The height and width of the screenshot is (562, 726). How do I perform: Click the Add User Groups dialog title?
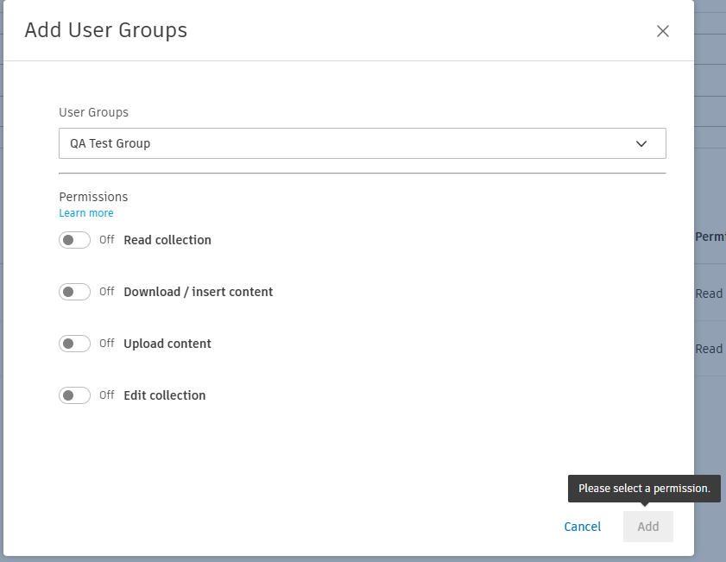(x=106, y=31)
